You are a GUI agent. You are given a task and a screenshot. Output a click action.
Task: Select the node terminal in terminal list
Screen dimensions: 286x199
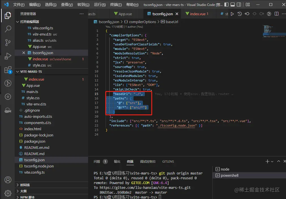[x=225, y=169]
